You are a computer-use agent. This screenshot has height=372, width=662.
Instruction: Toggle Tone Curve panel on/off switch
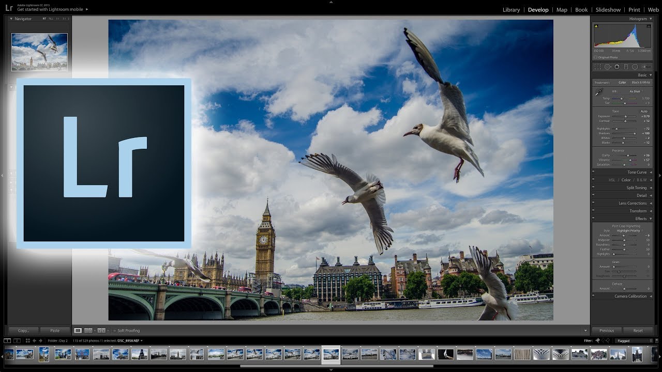point(593,172)
